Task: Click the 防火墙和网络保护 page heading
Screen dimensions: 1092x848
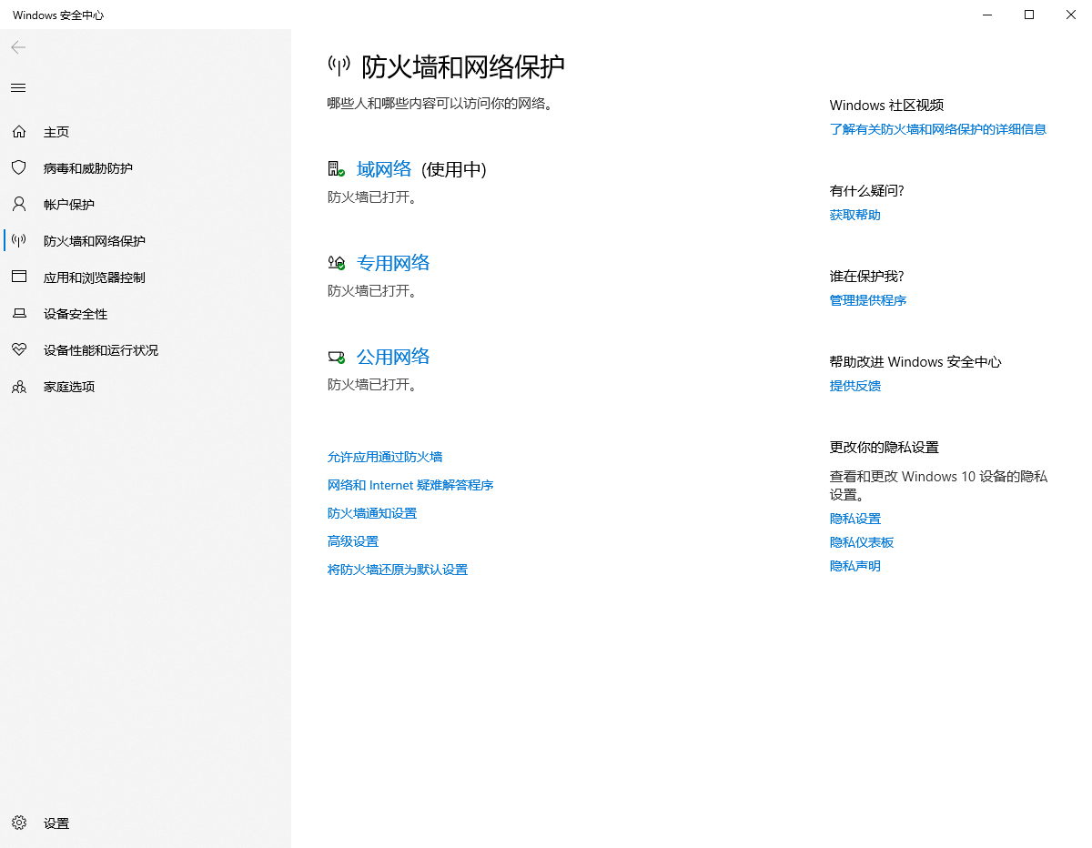Action: click(463, 66)
